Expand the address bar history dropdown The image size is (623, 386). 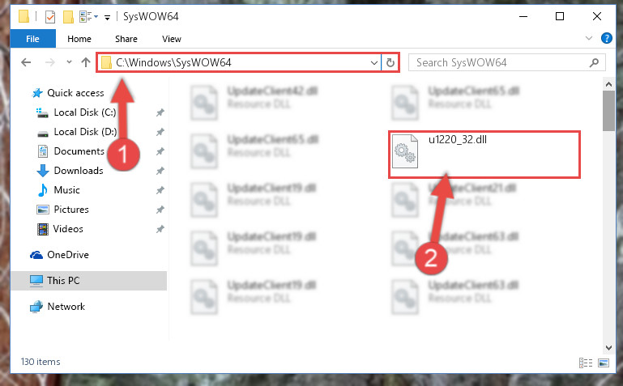point(373,62)
